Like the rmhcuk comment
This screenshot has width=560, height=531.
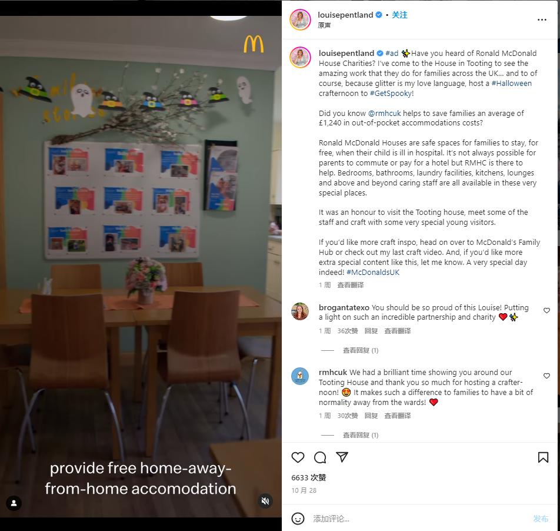tap(547, 376)
